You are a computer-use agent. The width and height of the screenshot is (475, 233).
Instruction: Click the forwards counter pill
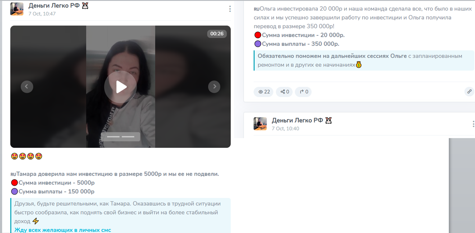pos(303,92)
